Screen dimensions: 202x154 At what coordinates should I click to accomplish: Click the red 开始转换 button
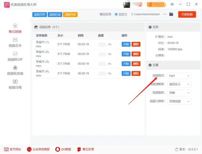pos(187,14)
